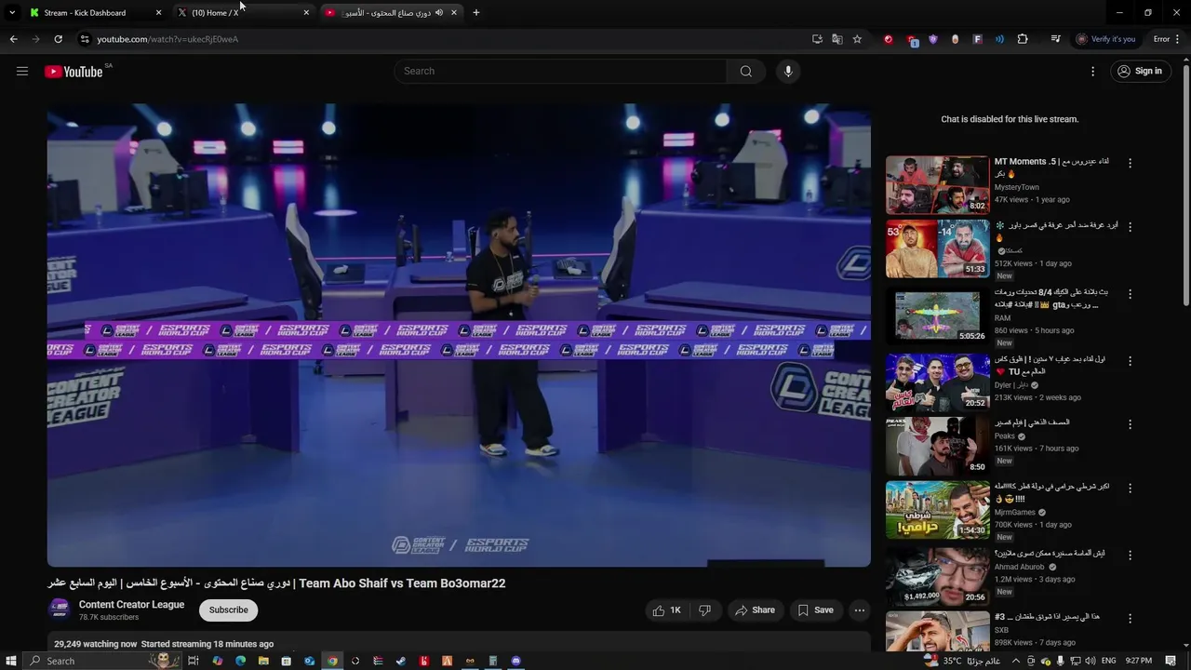Open Content Creator League channel name
Viewport: 1191px width, 670px height.
pos(131,605)
